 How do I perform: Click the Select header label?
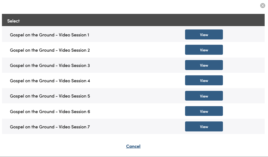[13, 21]
